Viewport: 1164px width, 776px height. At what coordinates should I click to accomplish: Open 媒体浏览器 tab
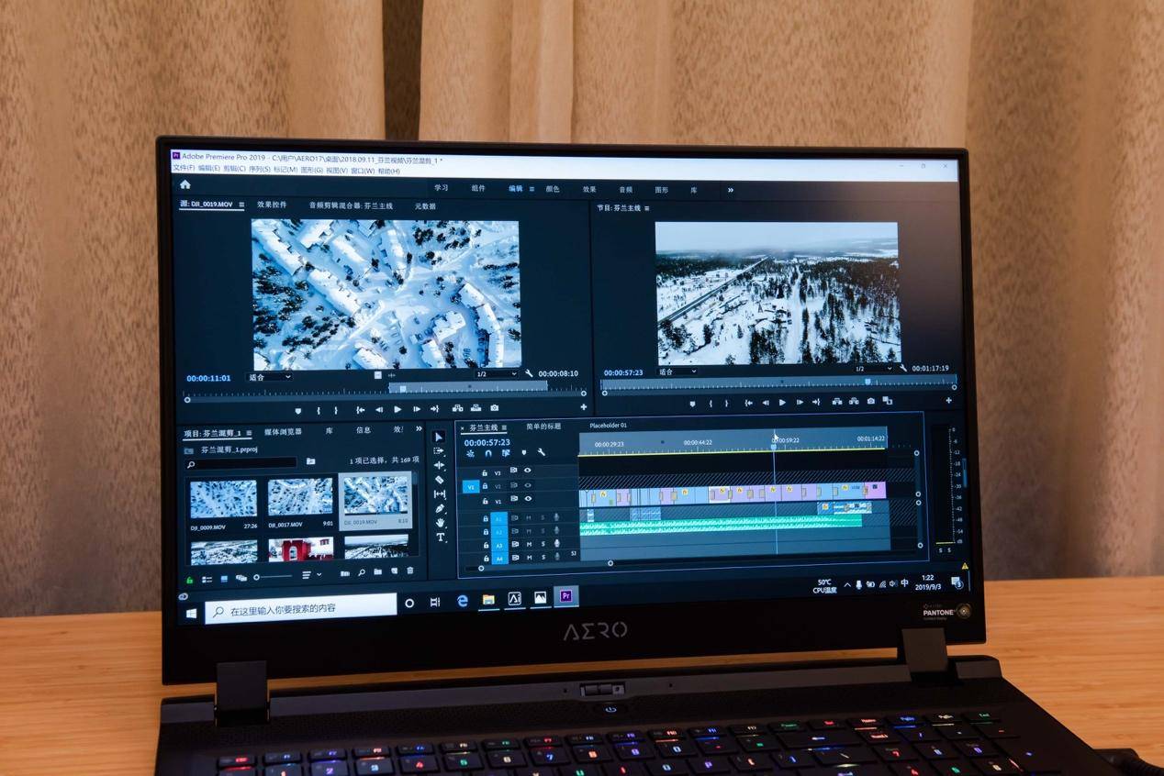coord(283,431)
